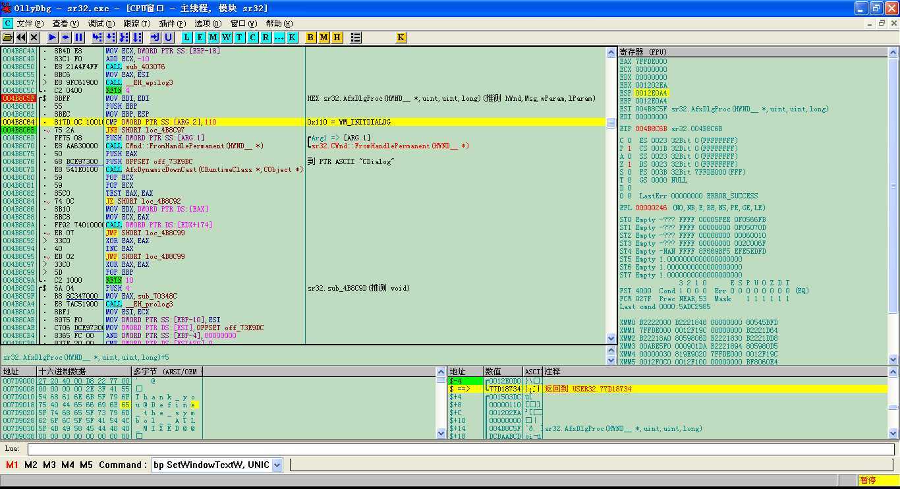Close the debugged program with the X icon

[x=34, y=38]
